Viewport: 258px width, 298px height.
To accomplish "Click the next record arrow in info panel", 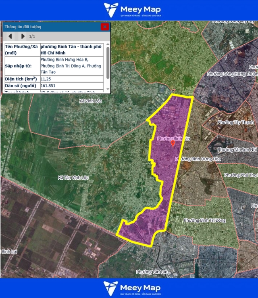I will (x=23, y=36).
